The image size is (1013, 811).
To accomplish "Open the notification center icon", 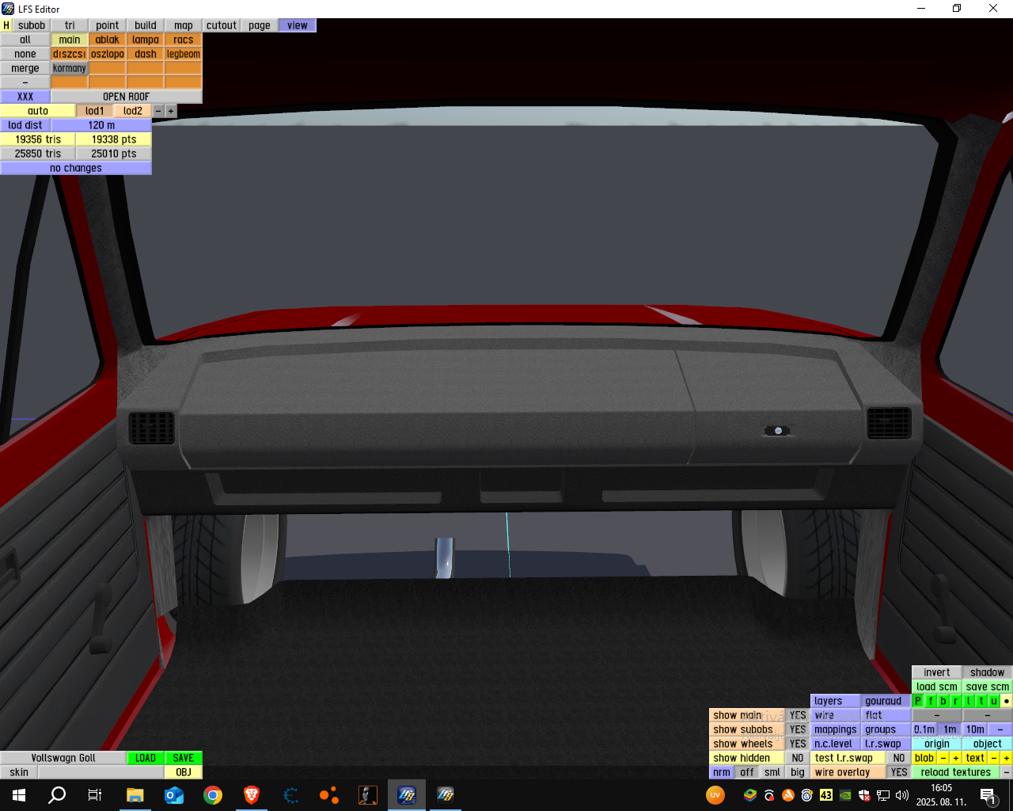I will click(x=988, y=795).
